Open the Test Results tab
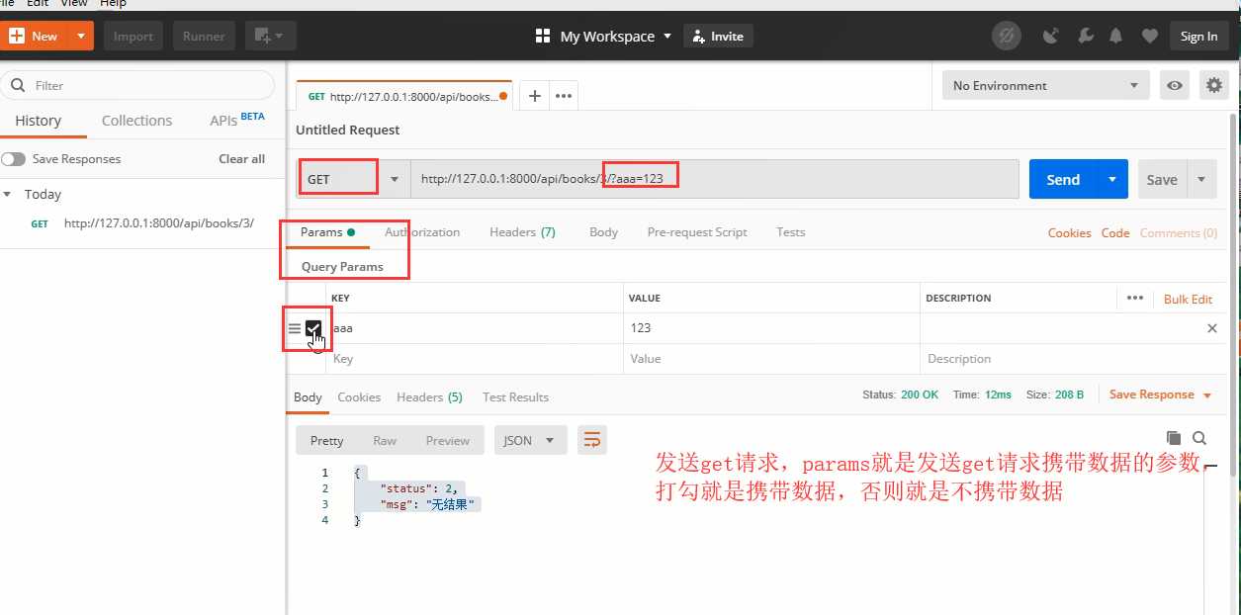This screenshot has height=615, width=1241. point(515,397)
